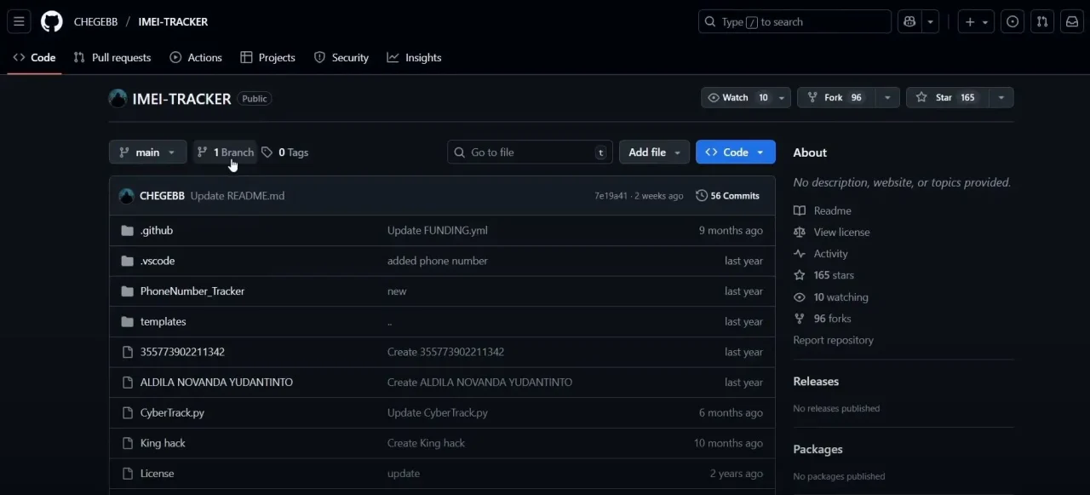Switch to the Pull requests tab

click(112, 57)
